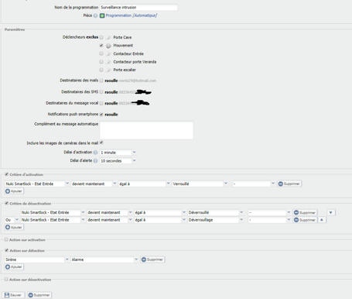
Task: Delete the Déverrouillage deactivation criterion
Action: (305, 220)
